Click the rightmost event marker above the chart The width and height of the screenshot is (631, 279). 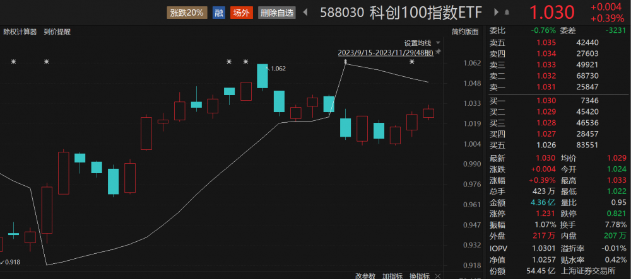click(x=411, y=62)
